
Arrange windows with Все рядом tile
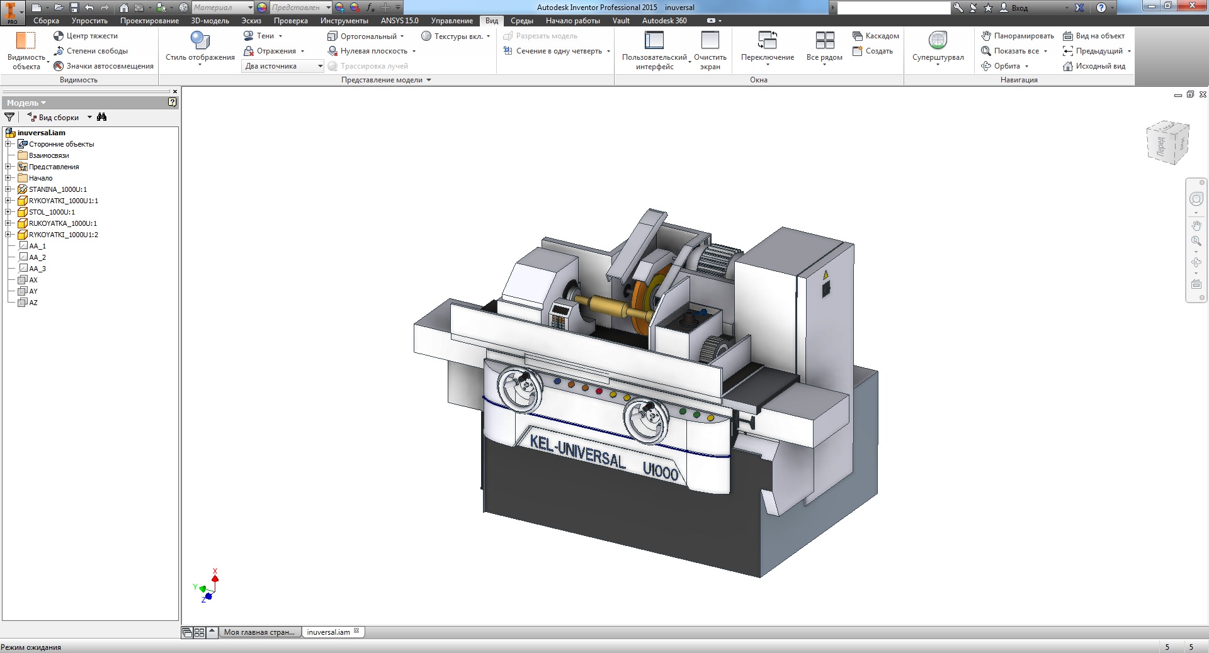point(824,49)
